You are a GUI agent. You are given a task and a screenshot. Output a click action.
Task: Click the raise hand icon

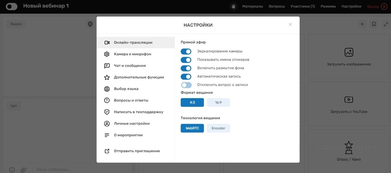(233, 6)
